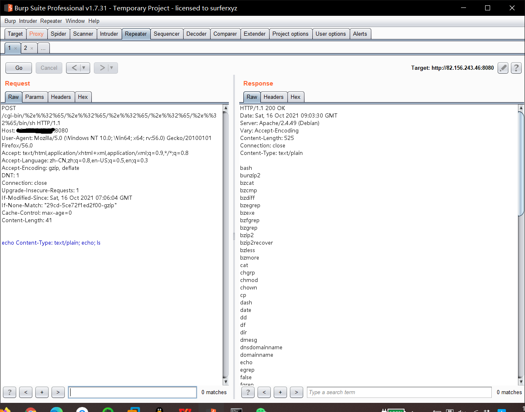Focus the response search term field
The image size is (525, 412).
coord(399,392)
